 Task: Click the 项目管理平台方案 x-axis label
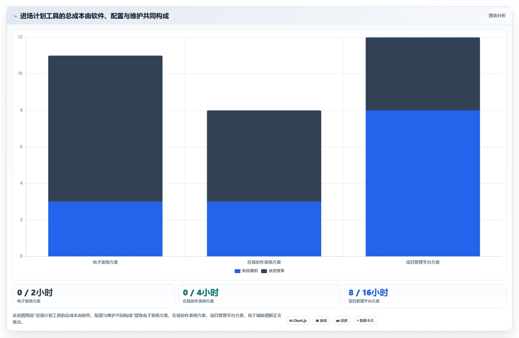pyautogui.click(x=423, y=262)
